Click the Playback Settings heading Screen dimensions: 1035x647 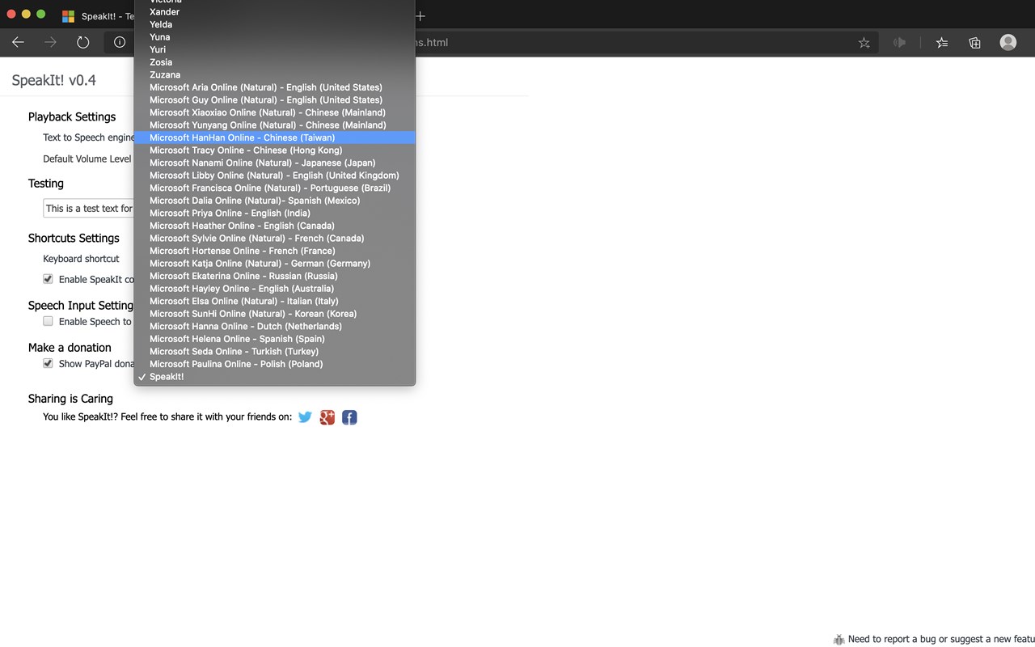click(x=72, y=116)
